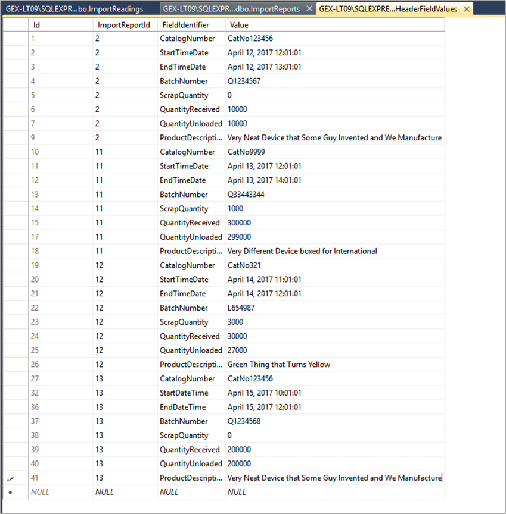Close the HeaderFieldValues tab

(466, 9)
